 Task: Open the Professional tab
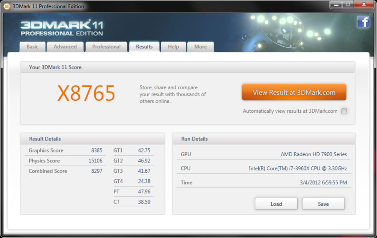106,47
